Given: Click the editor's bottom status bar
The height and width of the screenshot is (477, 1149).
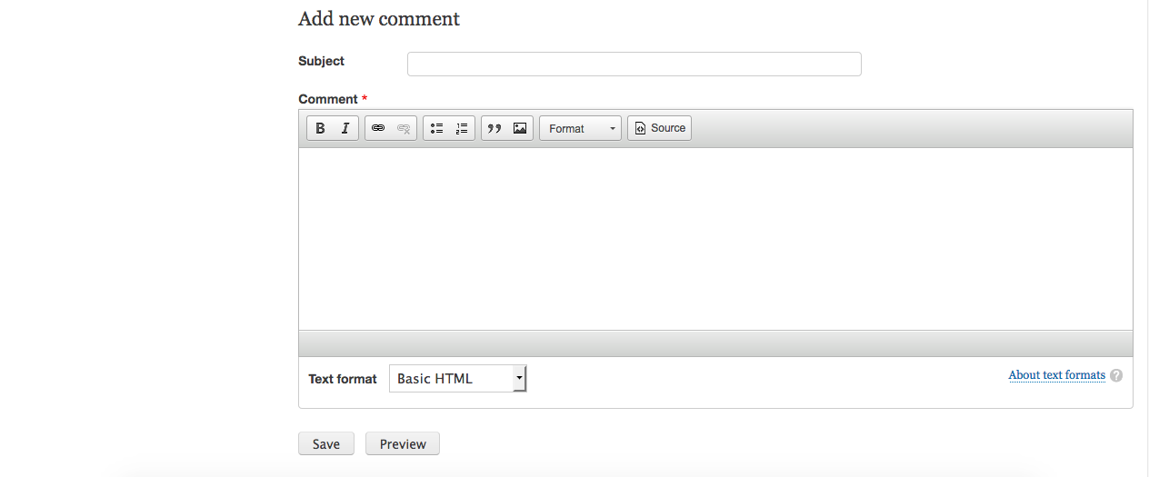Looking at the screenshot, I should coord(715,343).
